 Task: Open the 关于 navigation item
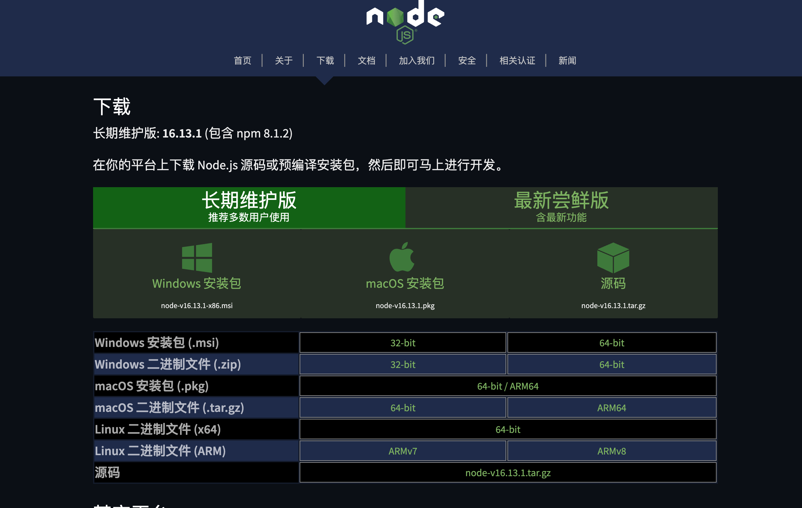[x=283, y=60]
